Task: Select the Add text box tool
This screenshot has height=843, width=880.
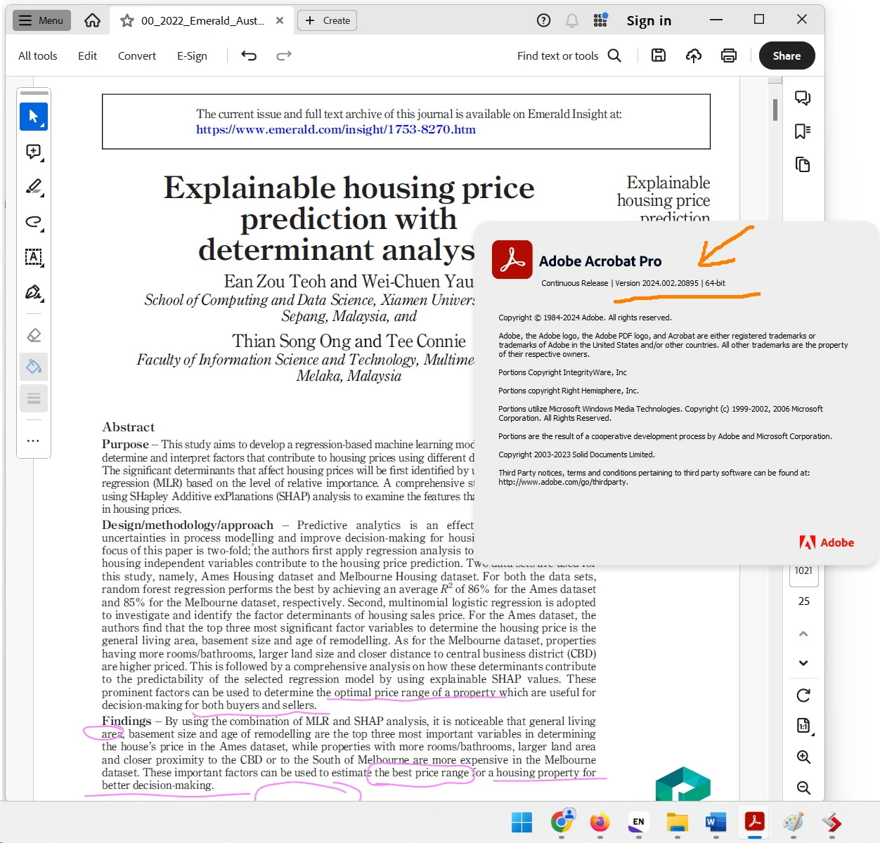Action: click(x=34, y=257)
